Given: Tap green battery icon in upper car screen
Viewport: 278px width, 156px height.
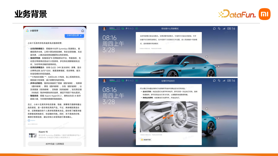Looking at the screenshot, I should (123, 28).
